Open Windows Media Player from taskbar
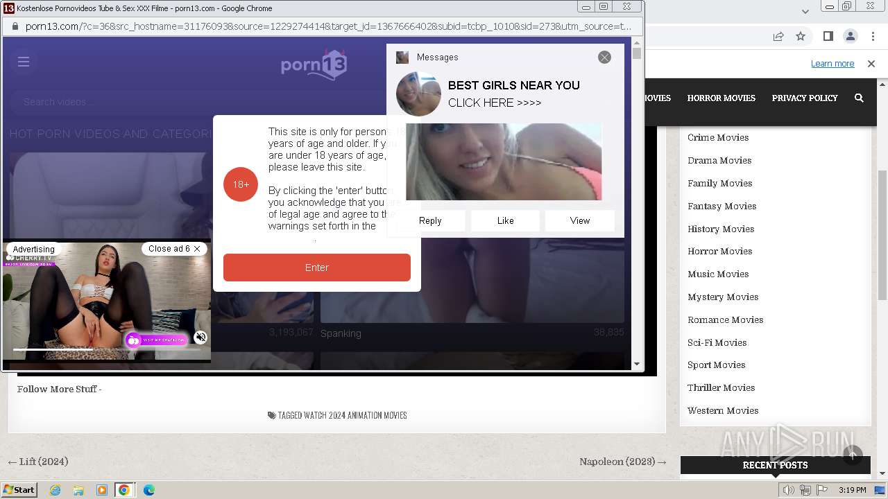The image size is (888, 499). tap(102, 490)
